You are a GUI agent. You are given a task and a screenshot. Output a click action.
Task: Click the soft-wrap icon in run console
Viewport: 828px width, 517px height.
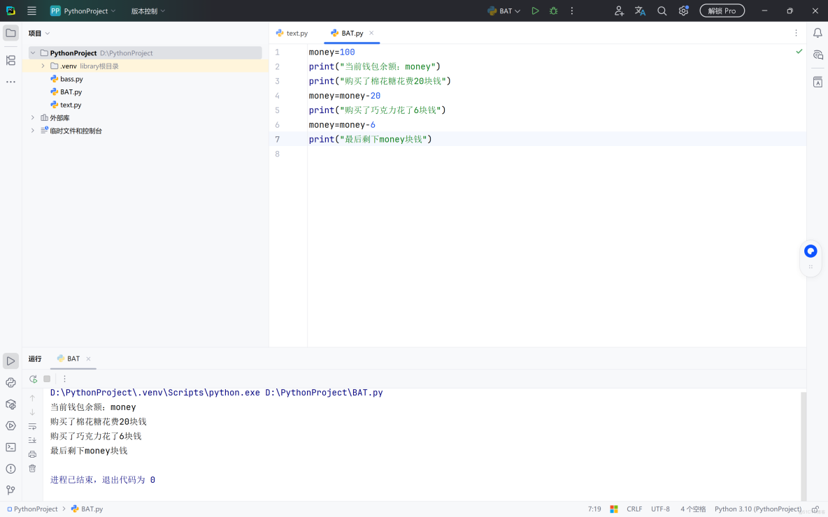(x=32, y=425)
